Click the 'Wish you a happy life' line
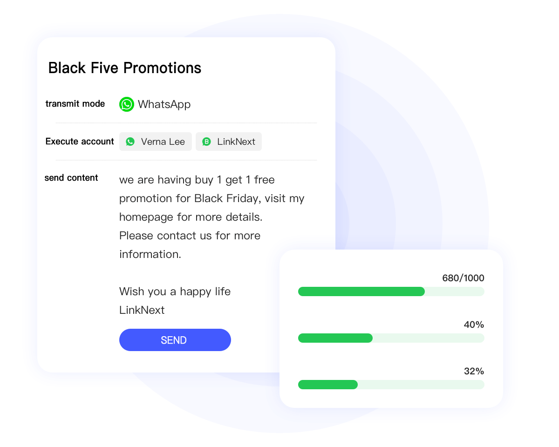This screenshot has height=447, width=559. coord(175,291)
